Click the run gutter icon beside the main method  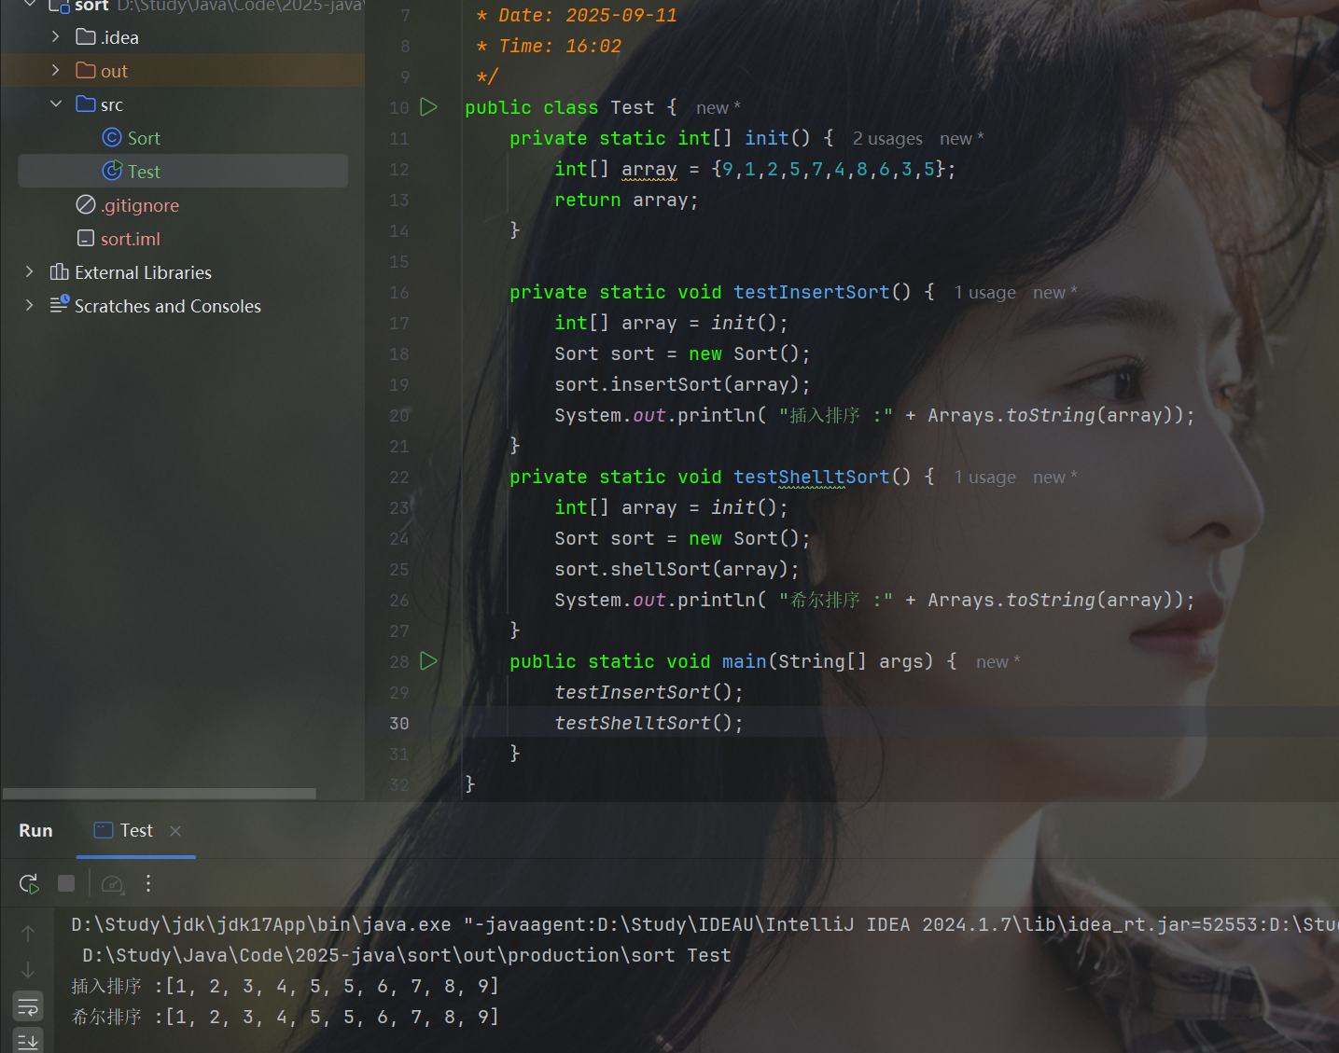(428, 661)
